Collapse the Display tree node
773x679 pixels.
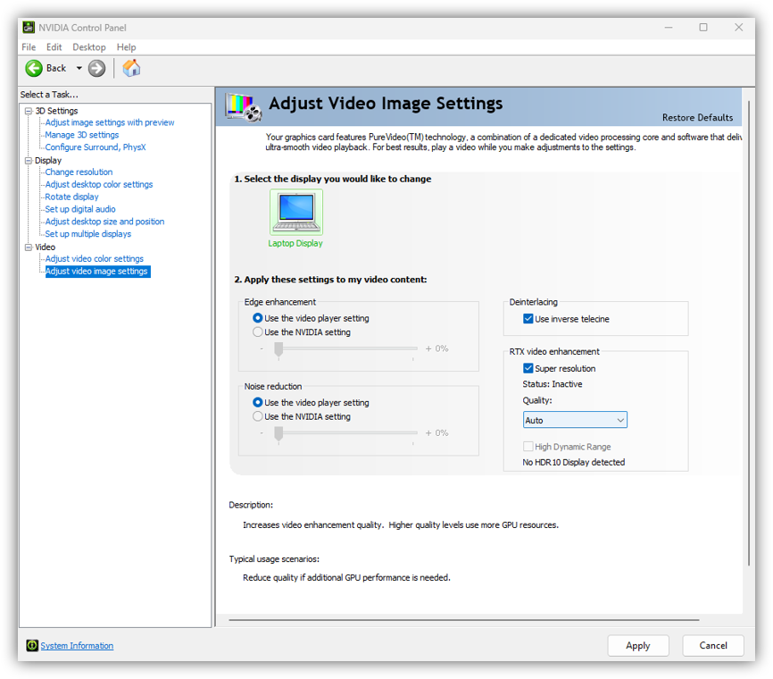click(29, 161)
